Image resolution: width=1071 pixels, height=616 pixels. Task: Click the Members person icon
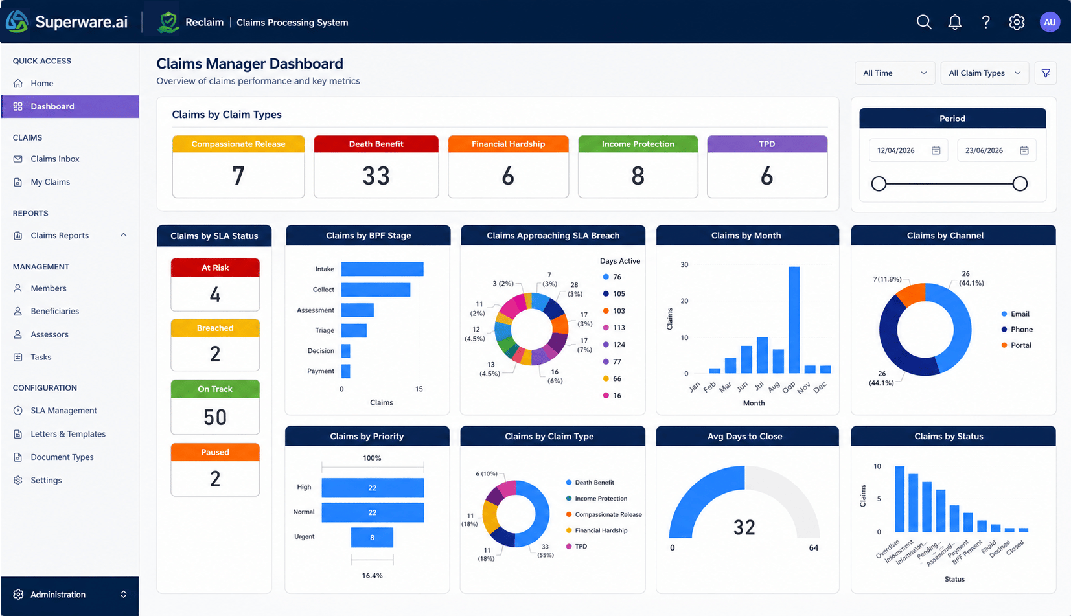(18, 288)
